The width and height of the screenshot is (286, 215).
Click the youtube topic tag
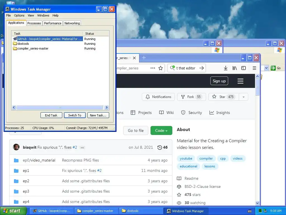click(x=186, y=158)
